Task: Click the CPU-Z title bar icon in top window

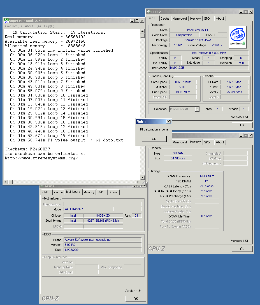Action: coord(149,12)
